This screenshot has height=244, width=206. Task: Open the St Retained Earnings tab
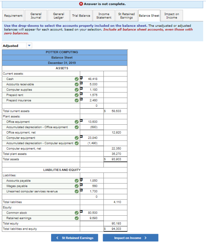point(127,15)
